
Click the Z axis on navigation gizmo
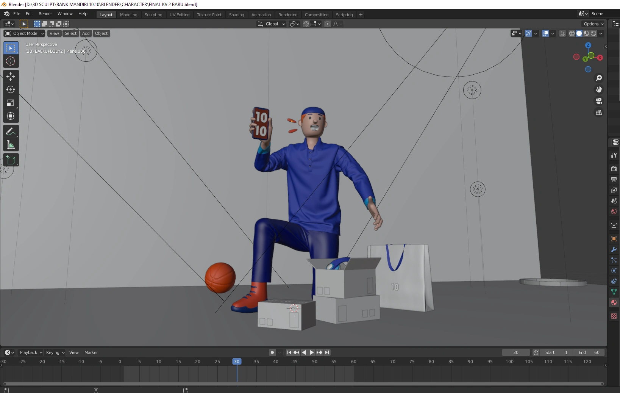click(x=588, y=45)
